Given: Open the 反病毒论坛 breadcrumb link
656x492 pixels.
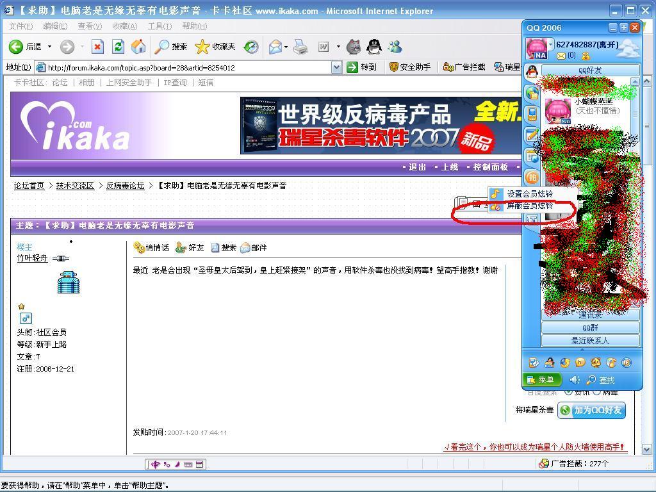Looking at the screenshot, I should click(125, 185).
